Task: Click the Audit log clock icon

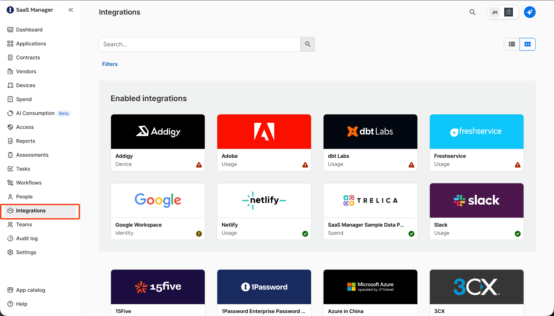Action: click(10, 238)
